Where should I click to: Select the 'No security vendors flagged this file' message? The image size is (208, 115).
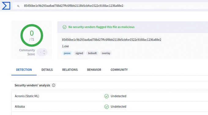101,27
